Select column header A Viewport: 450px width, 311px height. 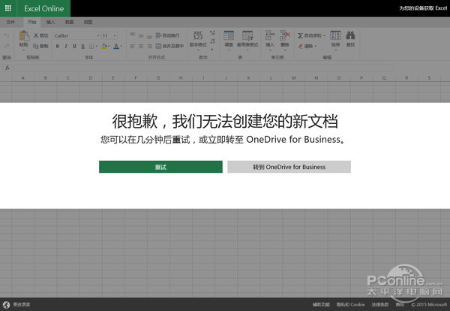click(x=22, y=77)
